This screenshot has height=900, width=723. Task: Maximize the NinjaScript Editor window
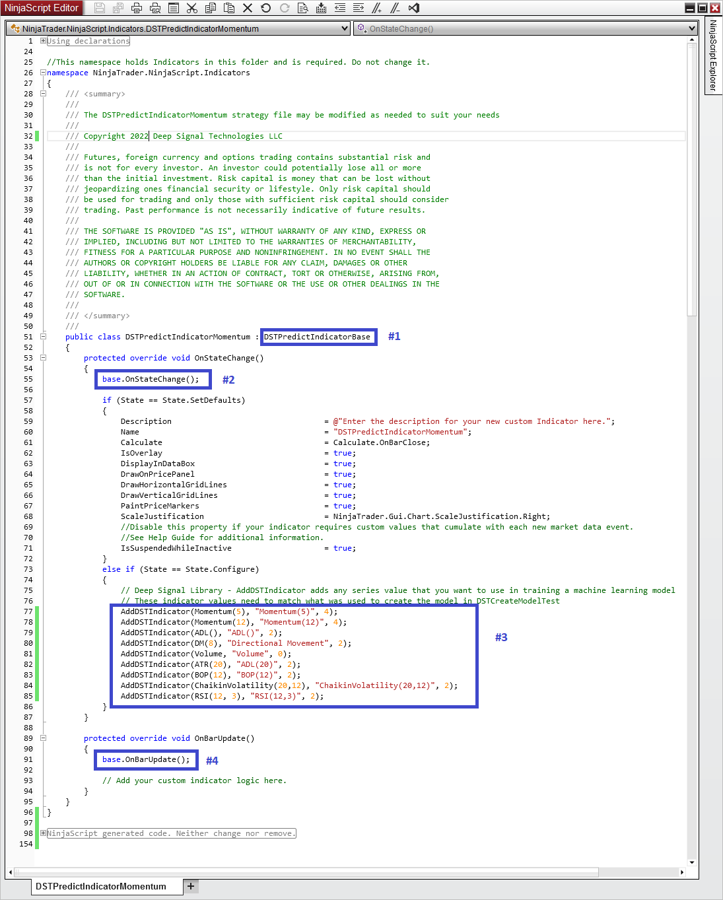703,8
